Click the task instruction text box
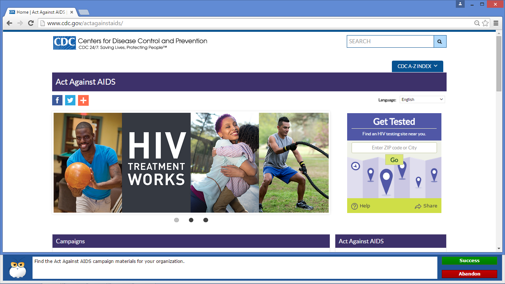The image size is (505, 284). click(235, 268)
